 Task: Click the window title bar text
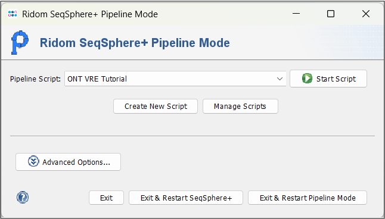coord(90,14)
